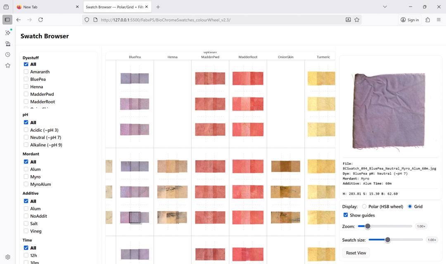
Task: Enable the BluePea dyestuff checkbox
Action: pos(26,79)
